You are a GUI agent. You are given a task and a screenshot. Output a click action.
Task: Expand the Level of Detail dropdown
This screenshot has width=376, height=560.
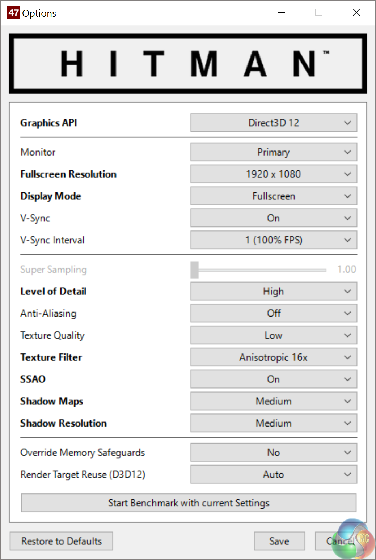274,292
